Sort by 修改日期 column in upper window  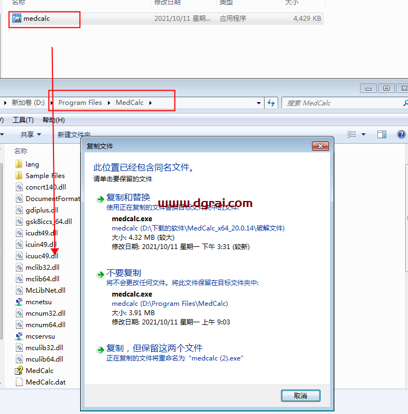coord(167,3)
